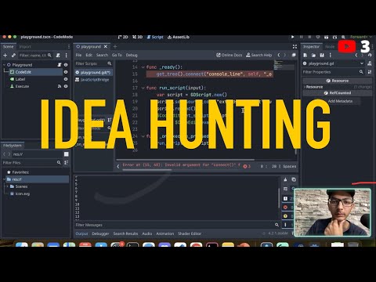Copy the output log selection

[294, 179]
